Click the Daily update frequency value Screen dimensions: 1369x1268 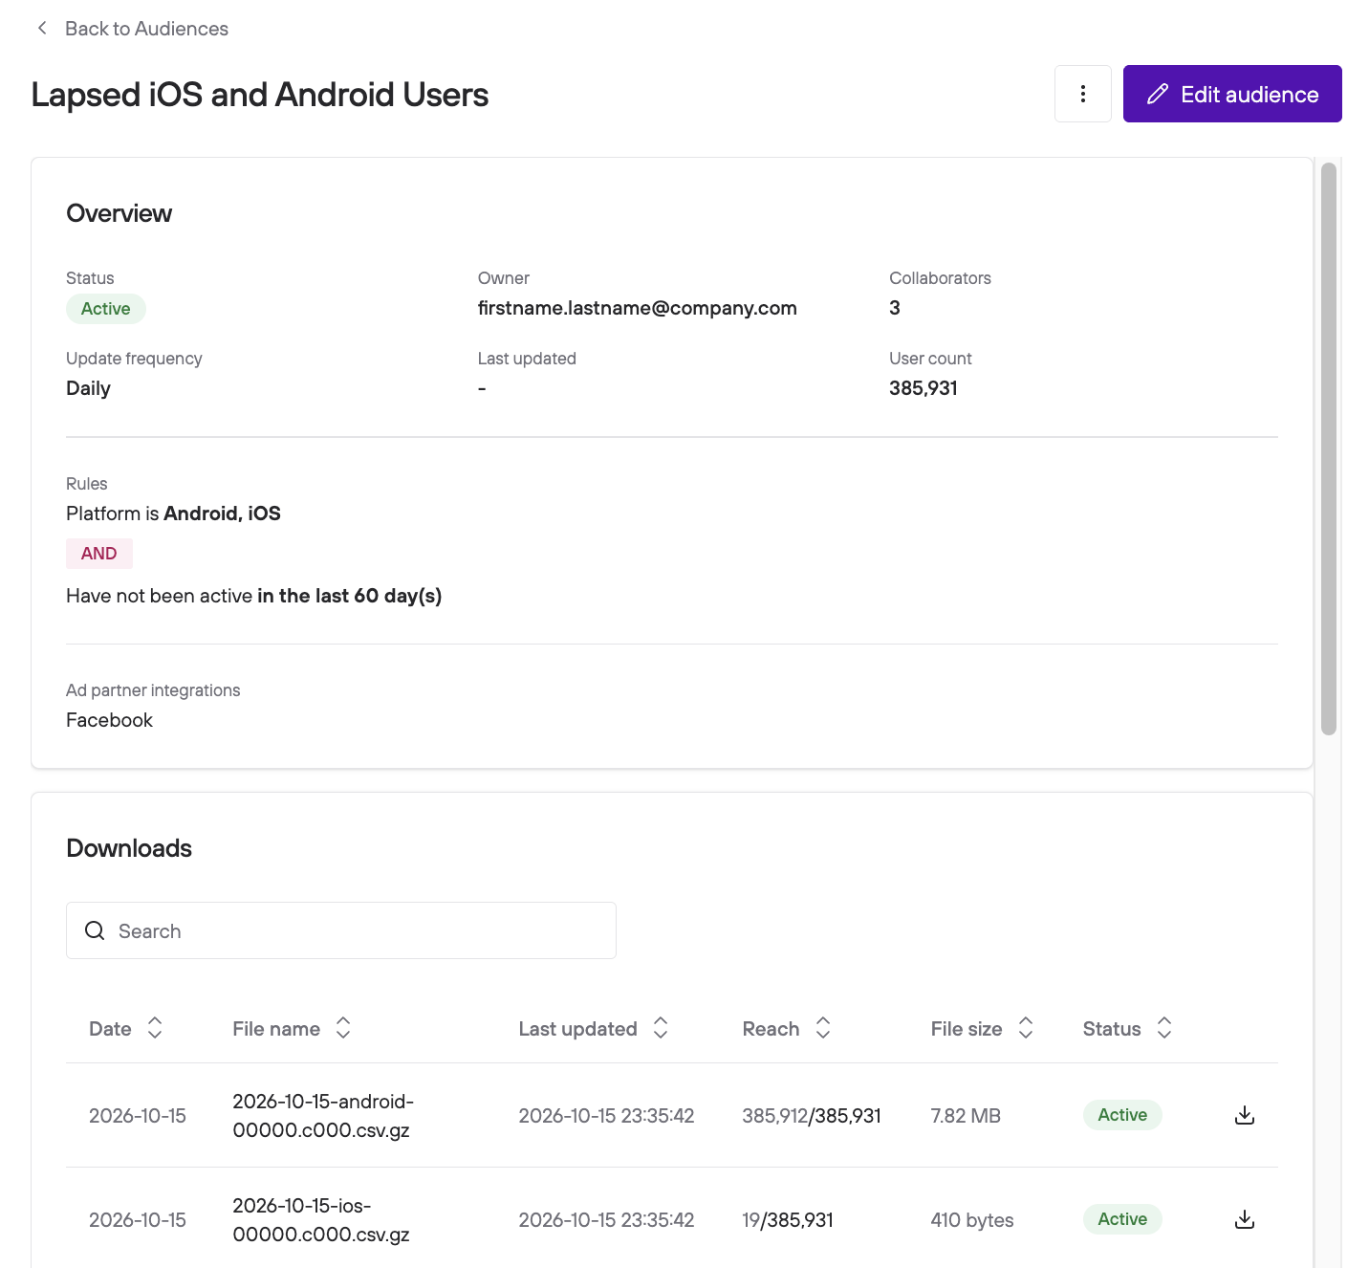88,388
